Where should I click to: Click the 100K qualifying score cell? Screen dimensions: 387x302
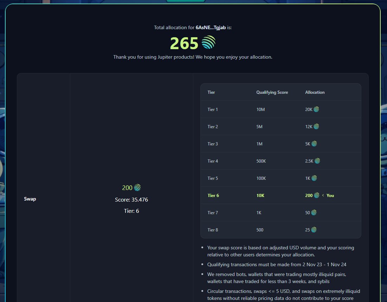tap(261, 178)
